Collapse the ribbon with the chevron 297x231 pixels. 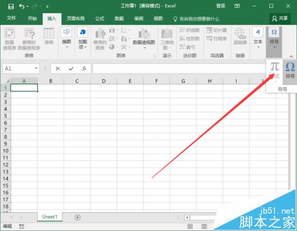tap(291, 56)
